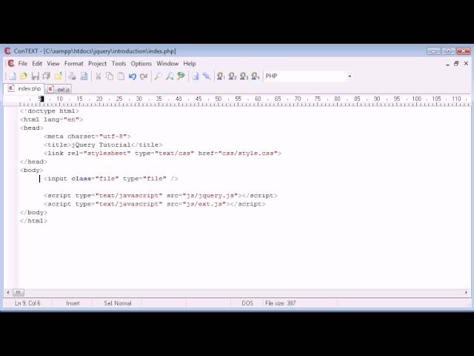Click the pin stay-on-top toolbar icon

(207, 76)
